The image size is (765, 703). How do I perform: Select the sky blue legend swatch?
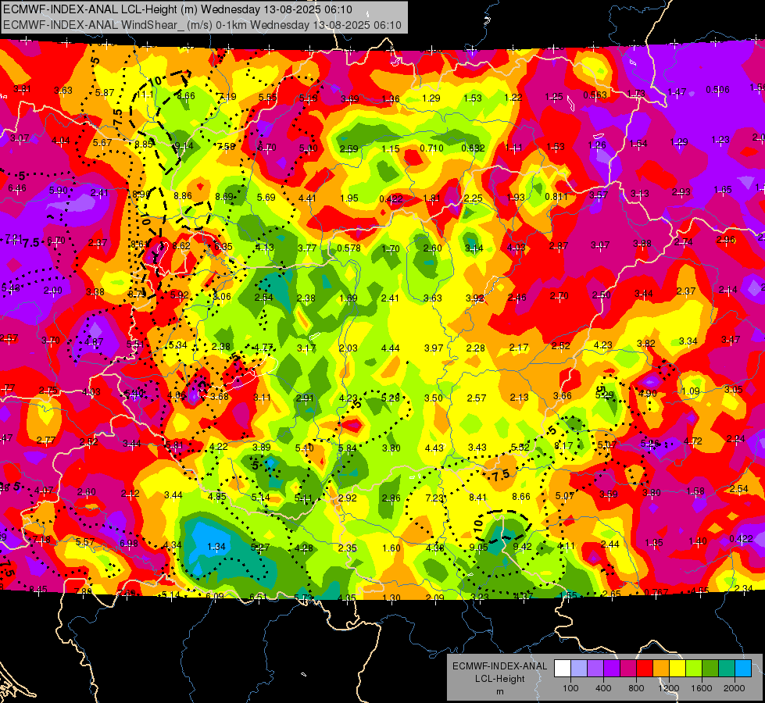(743, 669)
